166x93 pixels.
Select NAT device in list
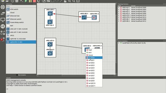coord(21,26)
